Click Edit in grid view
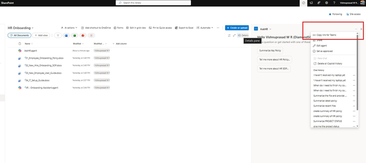Viewport: 366px width, 163px height. point(136,28)
